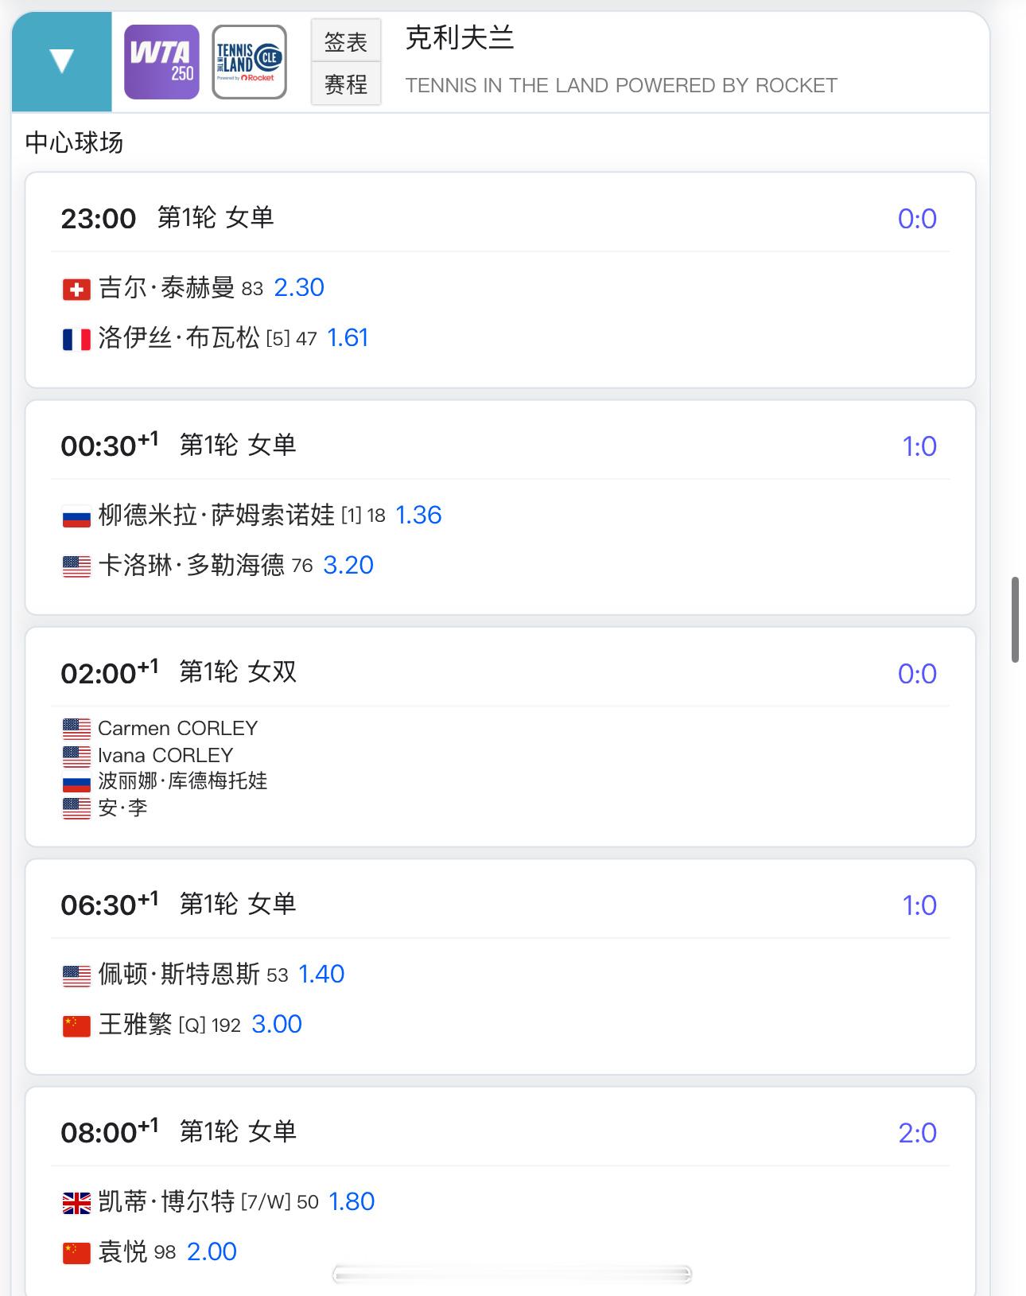Select the UK flag beside 凯蒂·博尔特
1026x1296 pixels.
(x=76, y=1204)
